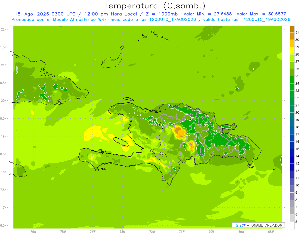The image size is (304, 235).
Task: Click the legend value 5
Action: (x=297, y=222)
